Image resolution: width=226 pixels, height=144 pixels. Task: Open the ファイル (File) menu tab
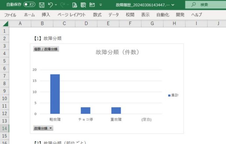[x=10, y=15]
